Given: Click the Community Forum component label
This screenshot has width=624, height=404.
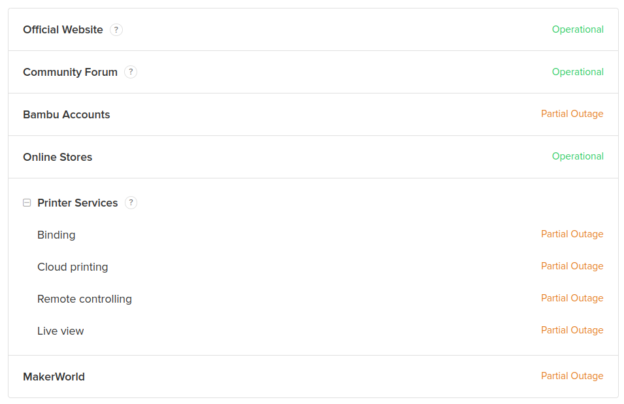Looking at the screenshot, I should tap(70, 72).
